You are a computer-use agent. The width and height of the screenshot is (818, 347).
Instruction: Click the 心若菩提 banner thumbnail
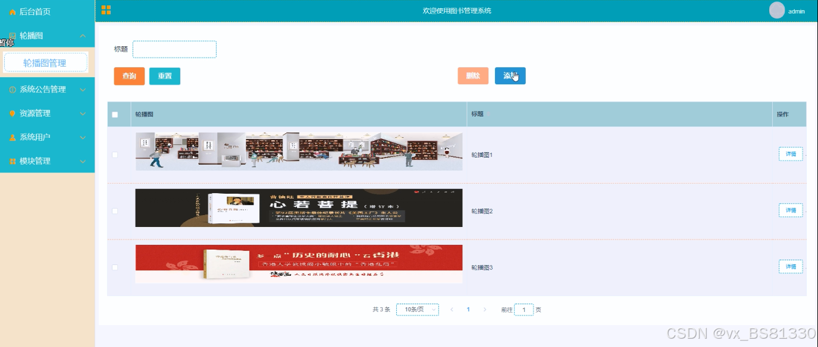[299, 208]
